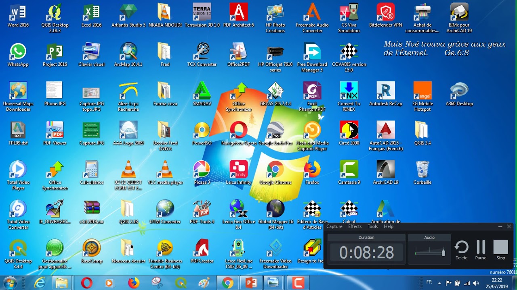Open the Project 2016 shortcut
This screenshot has height=290, width=517.
click(x=55, y=55)
